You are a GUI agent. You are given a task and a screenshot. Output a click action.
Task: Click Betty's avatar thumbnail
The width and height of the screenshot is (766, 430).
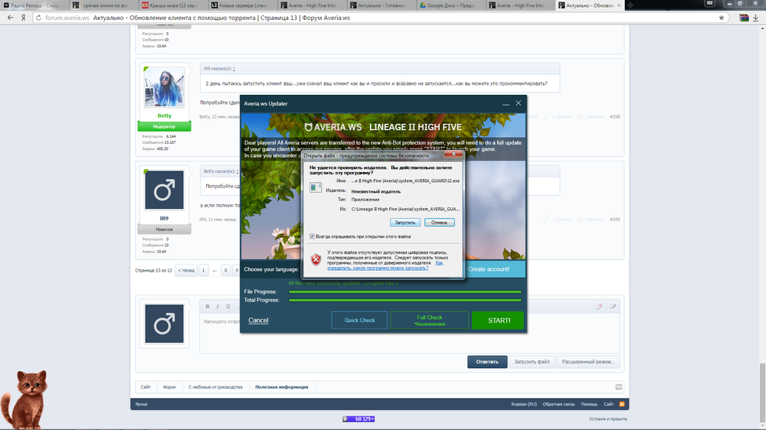click(164, 87)
